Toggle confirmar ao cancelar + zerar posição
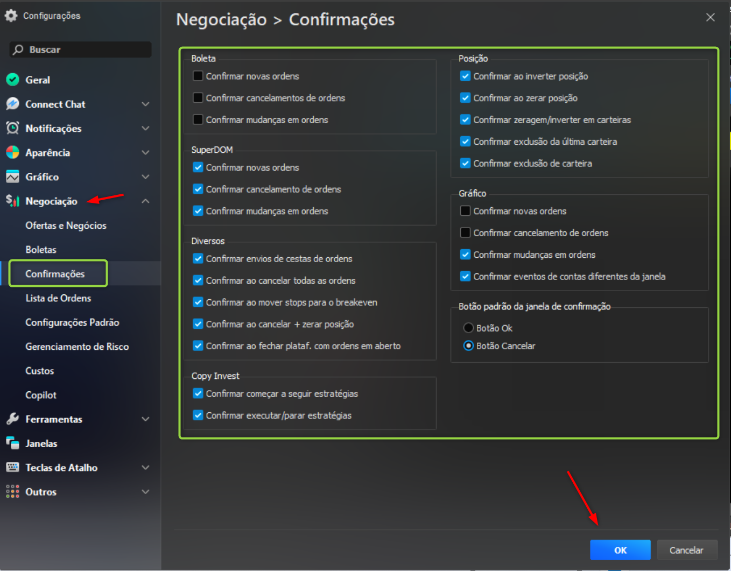 (x=198, y=324)
